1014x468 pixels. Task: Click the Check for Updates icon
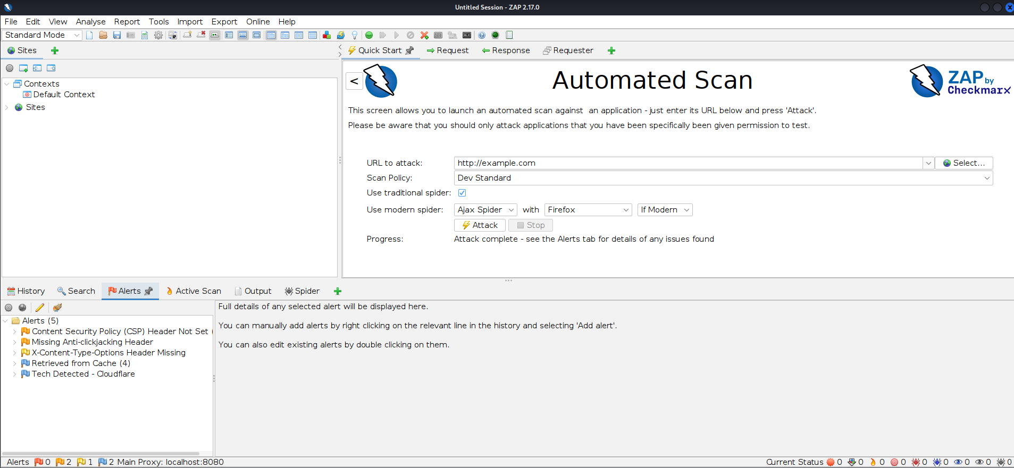coord(340,35)
